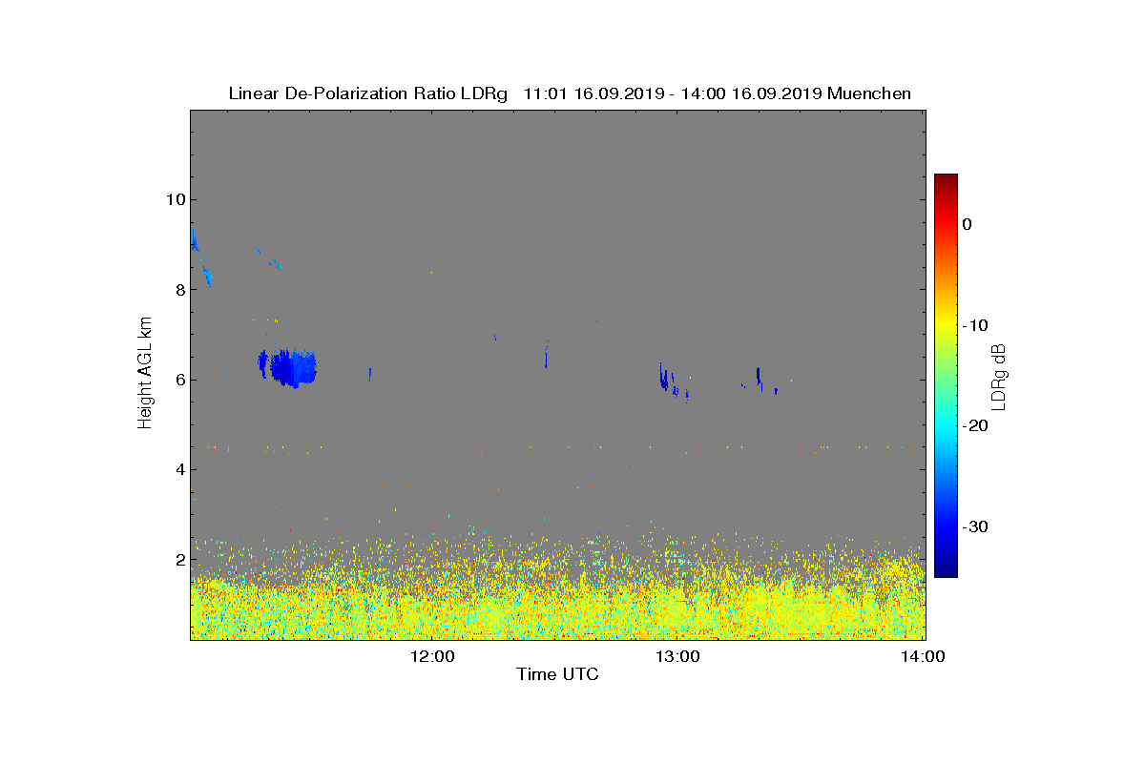
Task: Click the '2' height tick label
Action: (179, 560)
